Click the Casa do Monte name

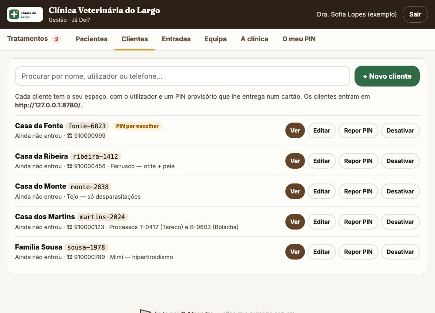pos(40,186)
